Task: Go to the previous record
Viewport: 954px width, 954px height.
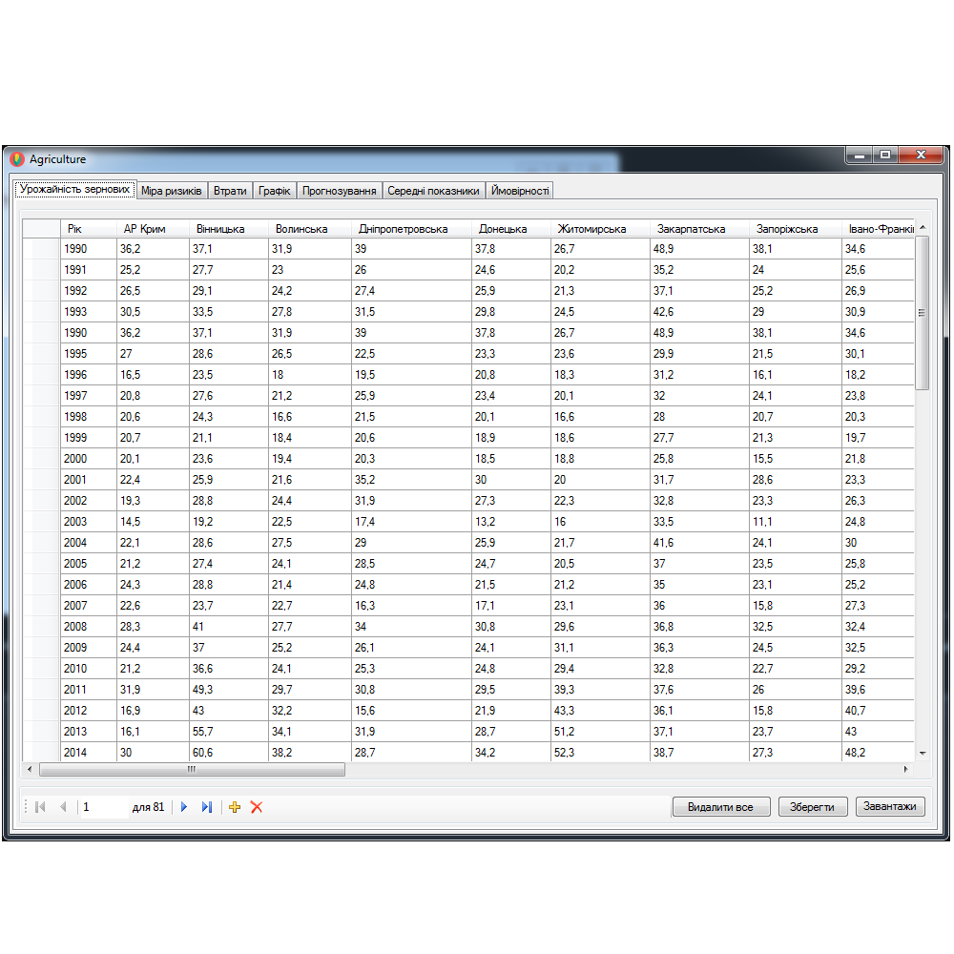Action: (63, 807)
